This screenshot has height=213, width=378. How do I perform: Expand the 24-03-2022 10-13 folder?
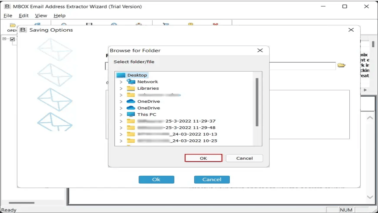pos(121,134)
